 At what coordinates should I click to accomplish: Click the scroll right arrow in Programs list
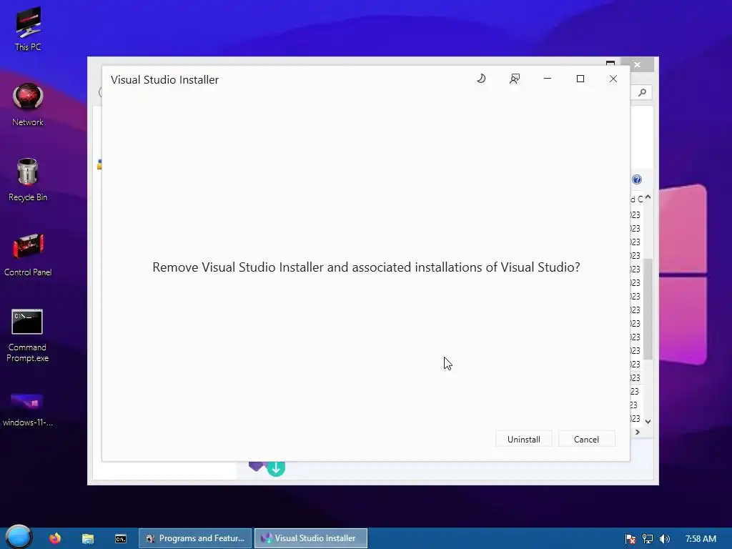[x=637, y=432]
